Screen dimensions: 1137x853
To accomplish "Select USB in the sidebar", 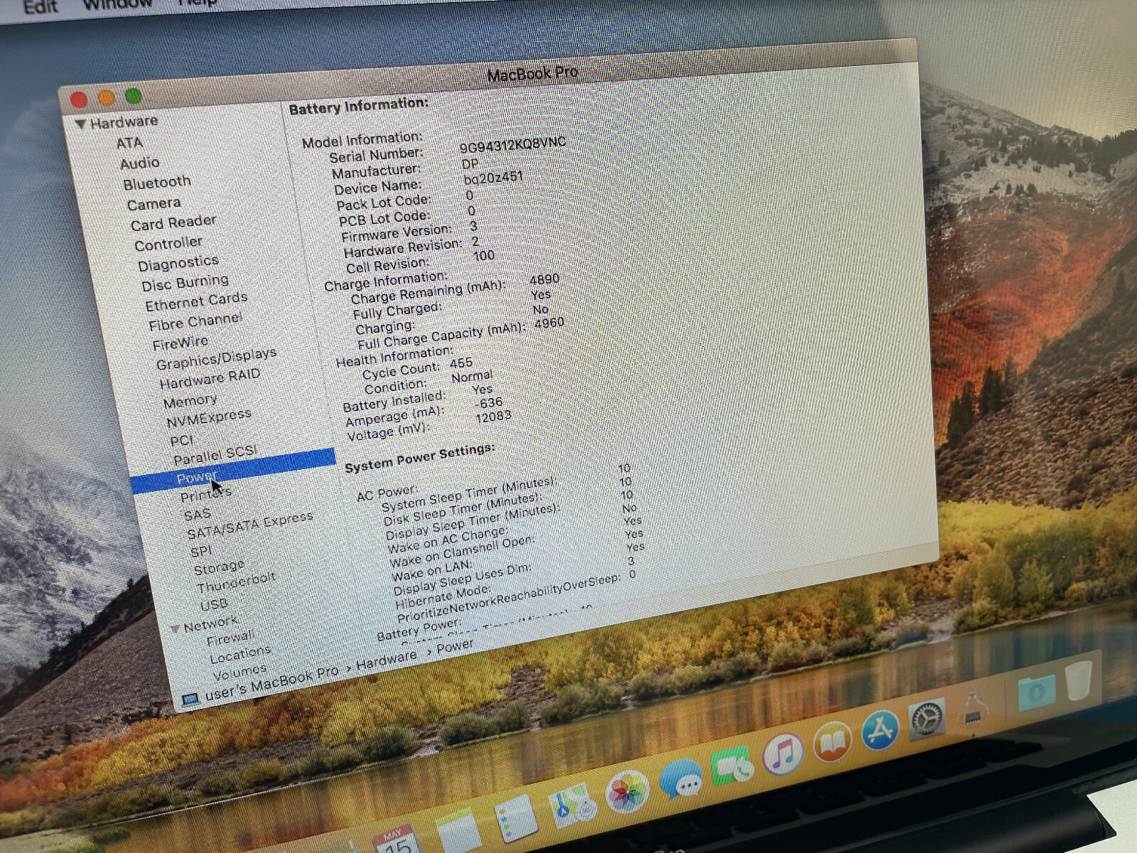I will pyautogui.click(x=214, y=606).
